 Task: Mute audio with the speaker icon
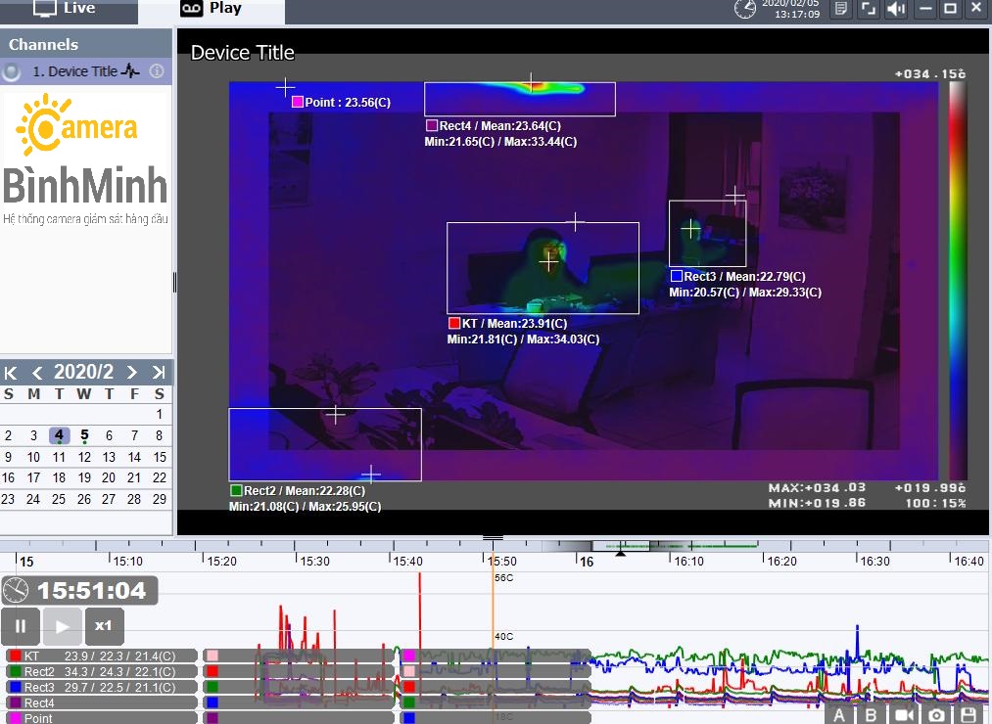pos(896,9)
